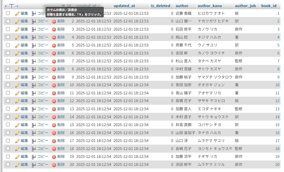The width and height of the screenshot is (284, 172).
Task: Sort by the author_job column header
Action: pyautogui.click(x=245, y=6)
